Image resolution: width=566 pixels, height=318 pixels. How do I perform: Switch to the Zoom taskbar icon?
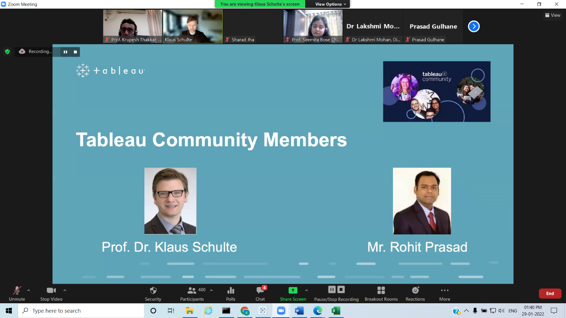point(281,311)
